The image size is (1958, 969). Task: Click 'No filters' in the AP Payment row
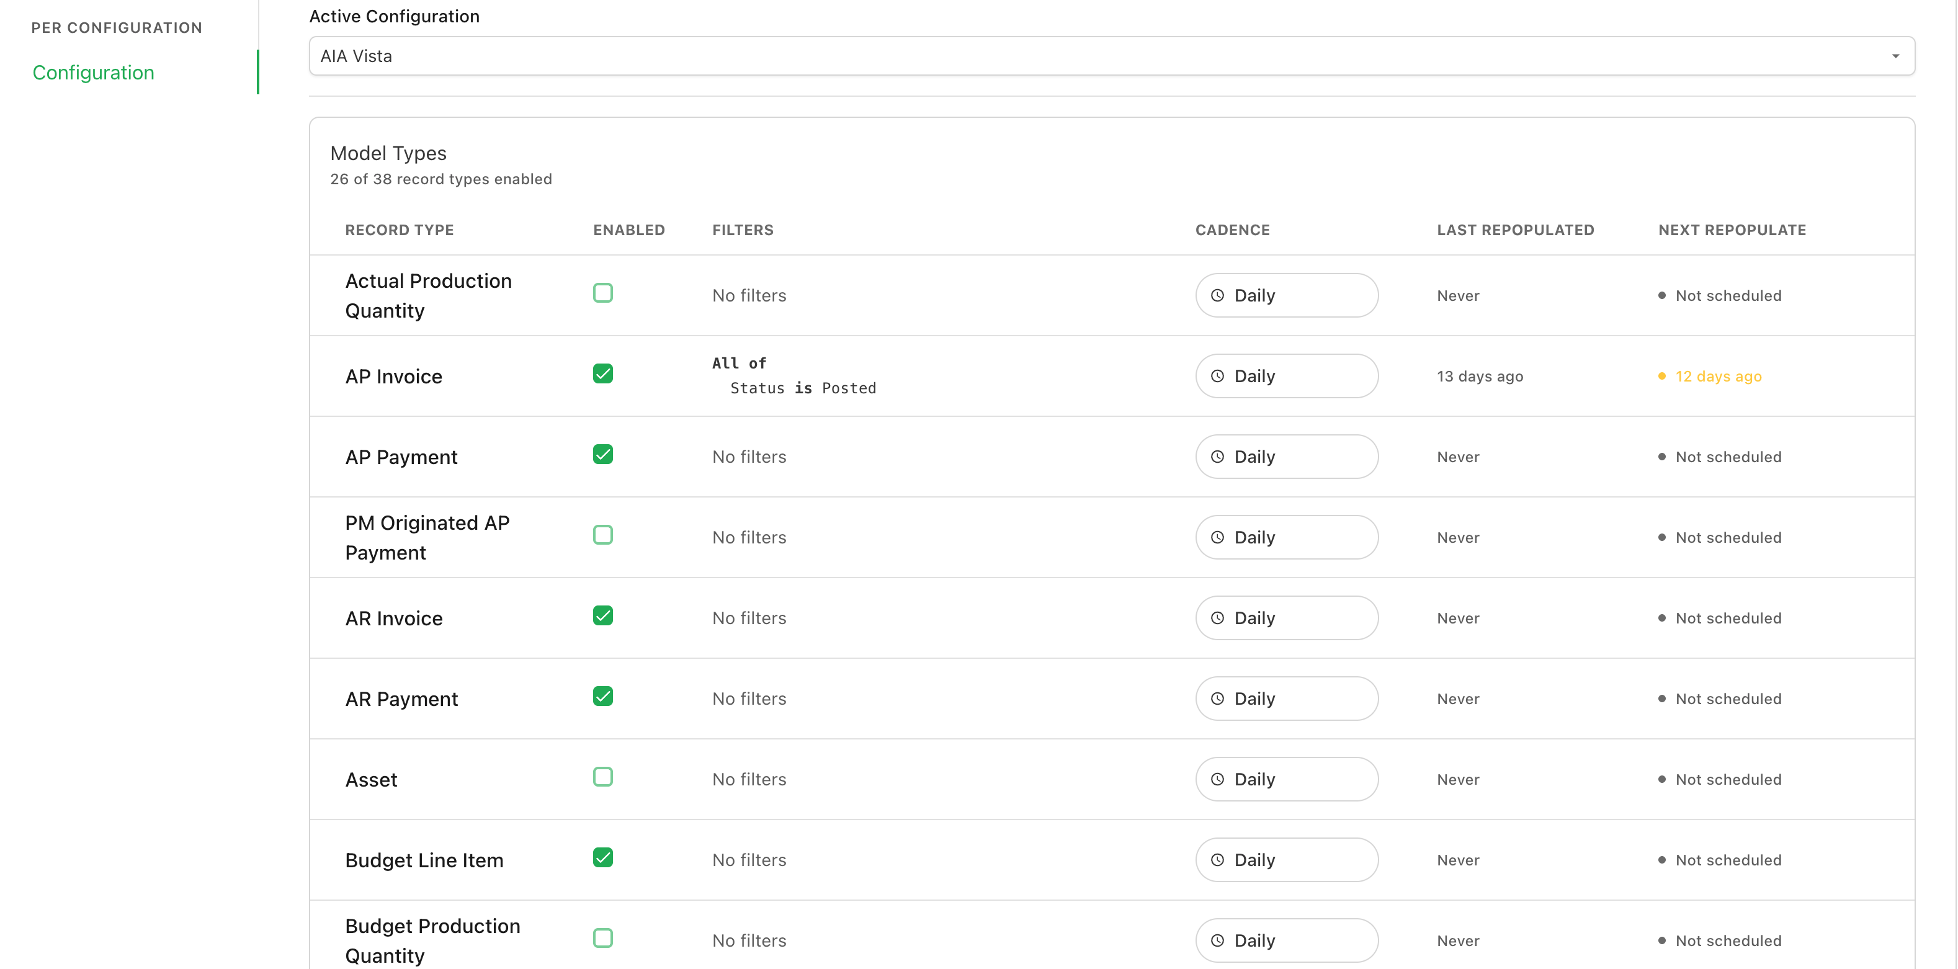click(x=749, y=457)
